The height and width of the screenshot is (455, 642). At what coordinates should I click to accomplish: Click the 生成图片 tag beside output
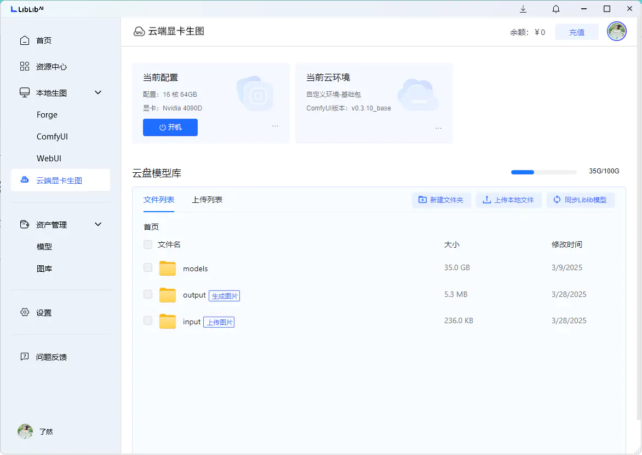tap(225, 296)
